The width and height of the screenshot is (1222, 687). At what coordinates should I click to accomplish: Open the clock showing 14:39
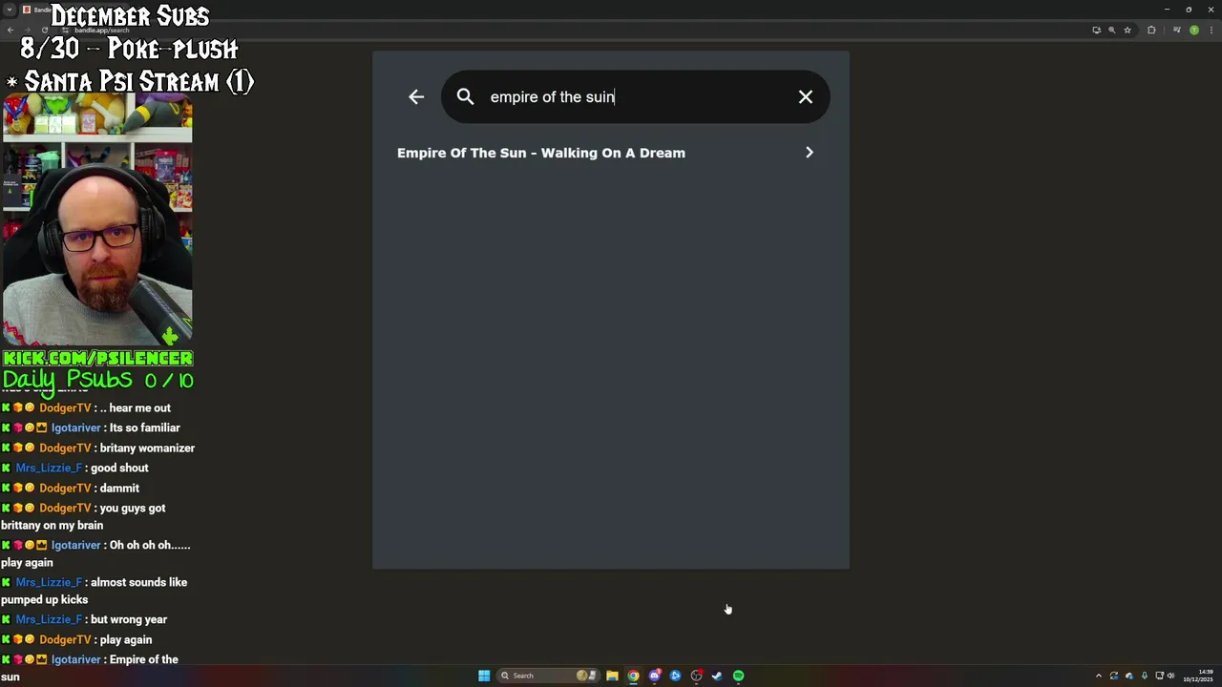1198,676
